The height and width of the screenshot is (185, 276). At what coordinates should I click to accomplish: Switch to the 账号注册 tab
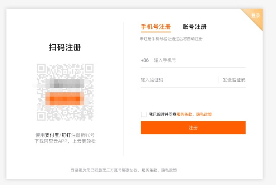[x=194, y=27]
